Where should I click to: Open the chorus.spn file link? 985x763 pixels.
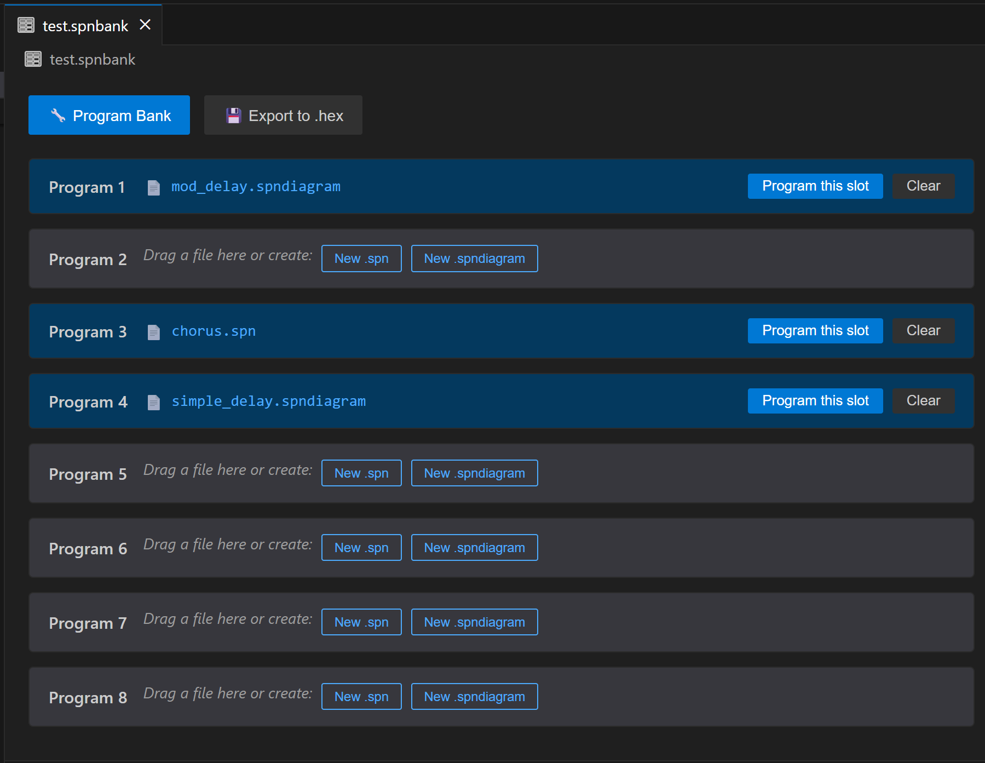tap(214, 331)
